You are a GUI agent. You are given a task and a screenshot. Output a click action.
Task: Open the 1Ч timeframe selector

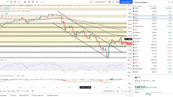pyautogui.click(x=7, y=2)
